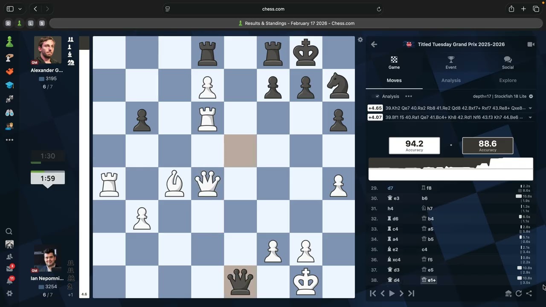Click the white queen on d4
The image size is (546, 307).
click(x=207, y=183)
